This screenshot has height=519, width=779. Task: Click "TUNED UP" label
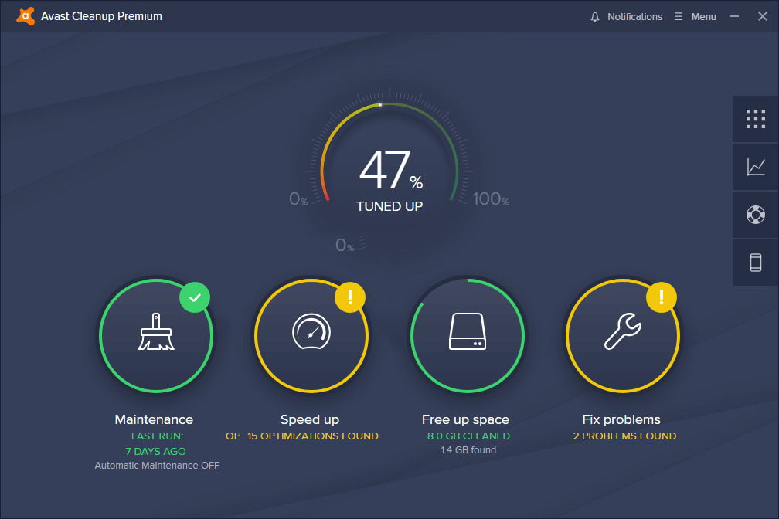click(x=389, y=206)
